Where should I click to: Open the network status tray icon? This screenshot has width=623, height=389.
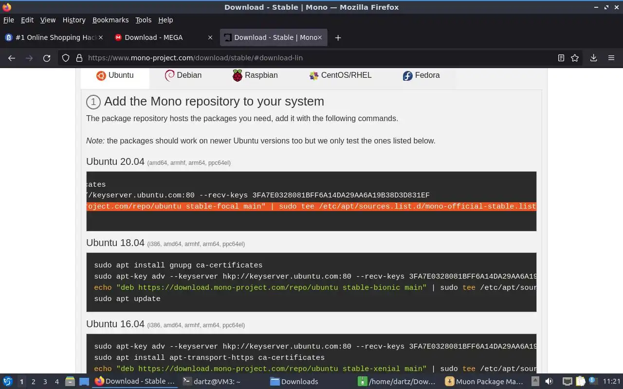point(567,382)
